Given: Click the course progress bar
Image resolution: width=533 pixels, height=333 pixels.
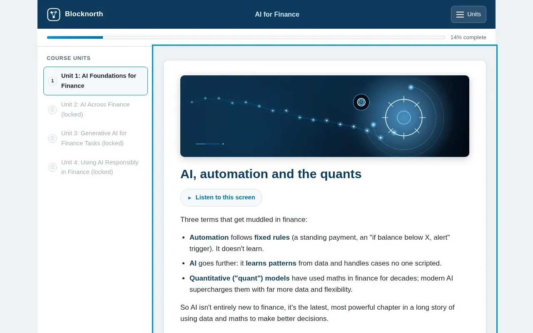Looking at the screenshot, I should click(x=246, y=37).
